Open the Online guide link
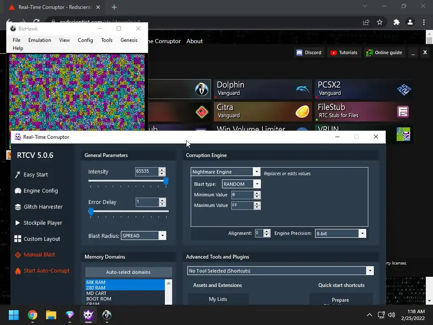 coord(384,52)
